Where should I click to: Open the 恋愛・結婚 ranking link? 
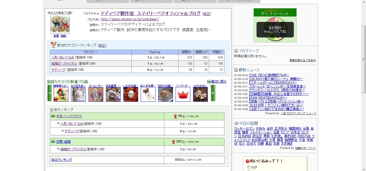coord(64,141)
